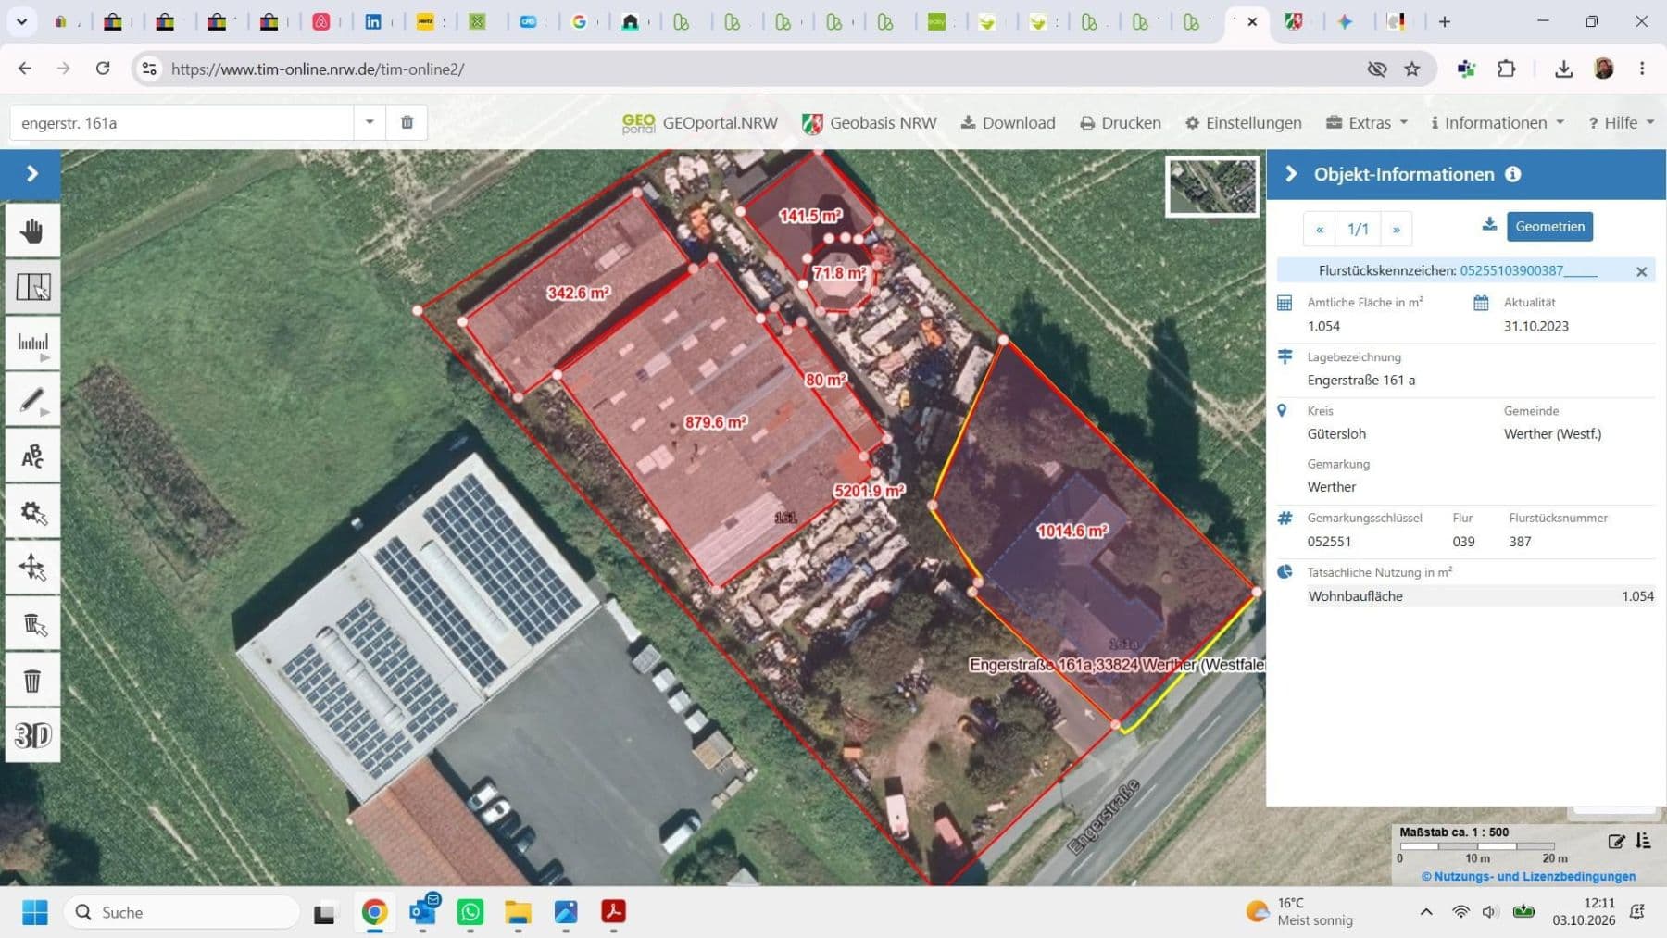Switch to 3D view
Screen dimensions: 1667x938
pos(32,736)
